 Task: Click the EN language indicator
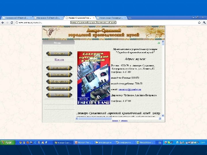click(160, 143)
